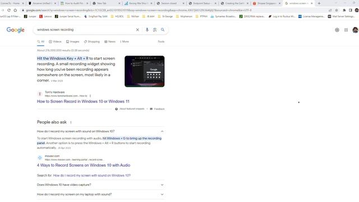Switch to News search results
The width and height of the screenshot is (359, 202).
coord(110,42)
